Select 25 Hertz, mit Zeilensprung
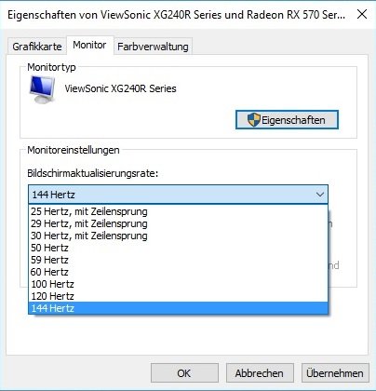The image size is (376, 391). 178,211
